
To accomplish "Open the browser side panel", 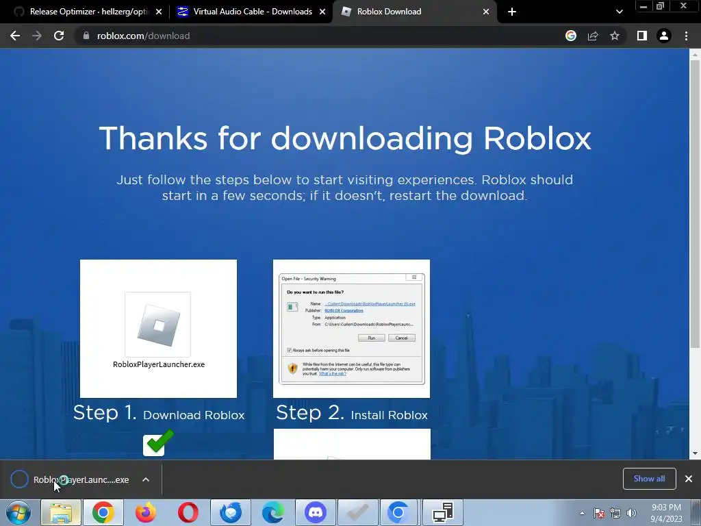I will (642, 36).
